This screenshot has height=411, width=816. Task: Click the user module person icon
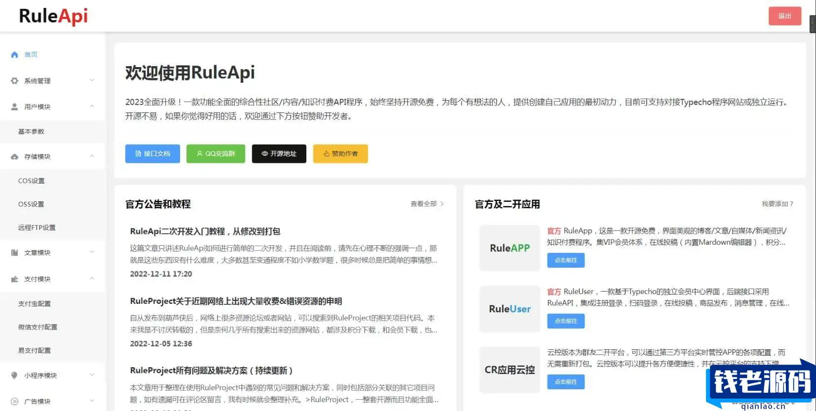(14, 107)
